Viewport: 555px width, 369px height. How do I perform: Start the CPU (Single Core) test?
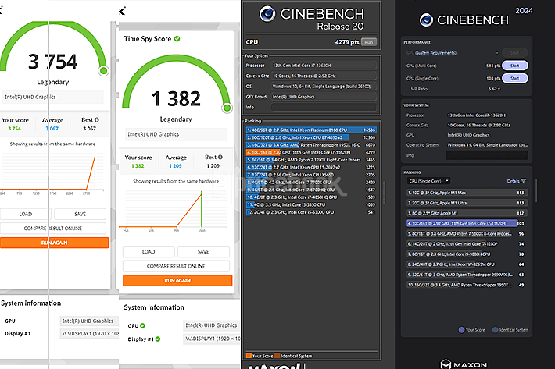514,78
